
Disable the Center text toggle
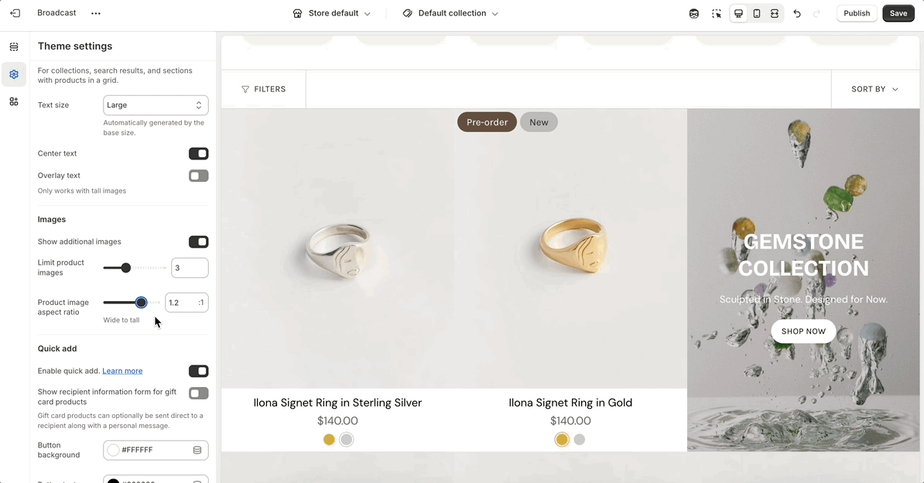198,153
